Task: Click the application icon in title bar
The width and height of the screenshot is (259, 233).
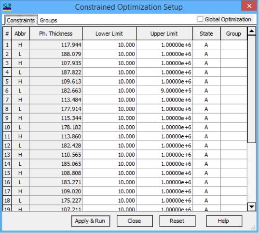Action: 7,7
